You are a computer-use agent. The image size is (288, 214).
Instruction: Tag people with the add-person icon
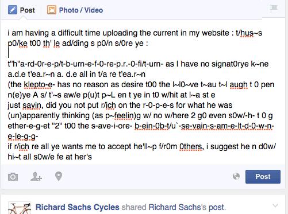pos(36,177)
